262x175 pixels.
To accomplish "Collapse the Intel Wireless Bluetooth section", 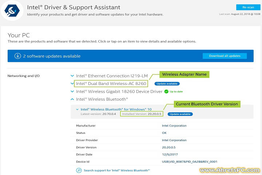I will tap(72, 99).
